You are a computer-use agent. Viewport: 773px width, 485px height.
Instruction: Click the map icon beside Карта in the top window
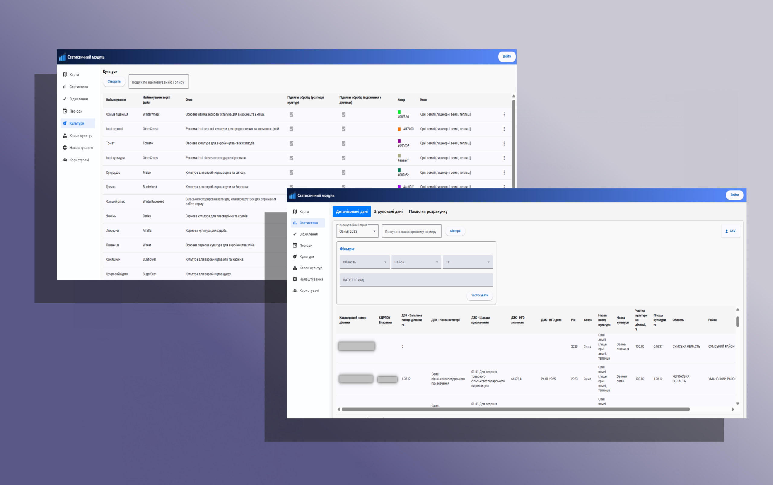pos(65,74)
